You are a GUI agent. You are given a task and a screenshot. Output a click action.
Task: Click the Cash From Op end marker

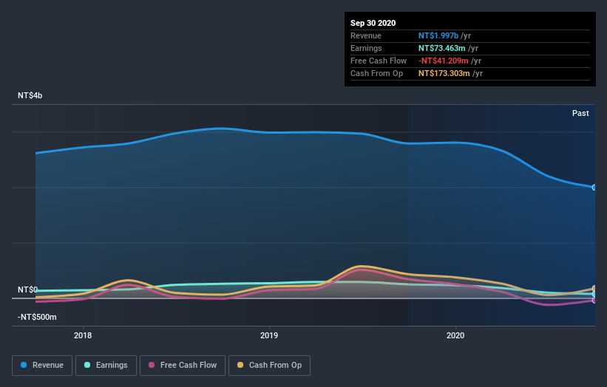(594, 289)
